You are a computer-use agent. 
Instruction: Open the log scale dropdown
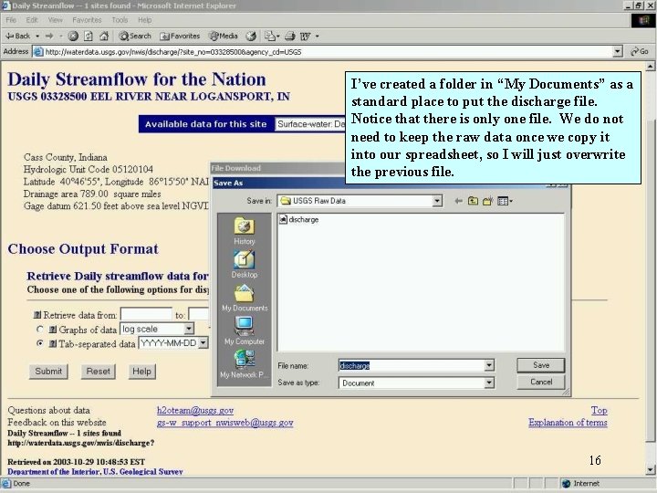click(189, 329)
